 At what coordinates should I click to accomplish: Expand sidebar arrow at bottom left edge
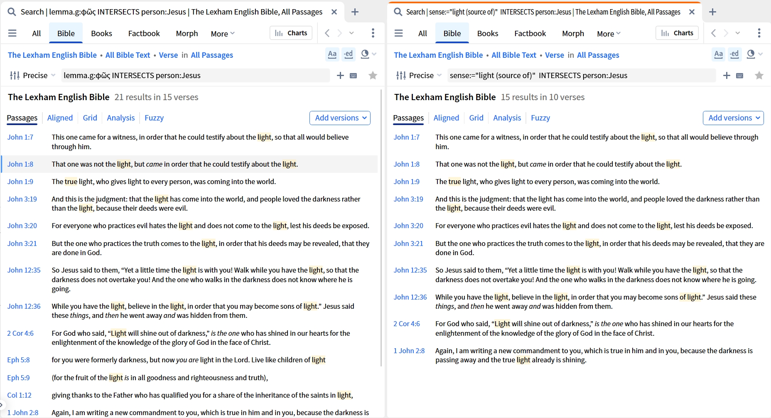click(x=2, y=404)
